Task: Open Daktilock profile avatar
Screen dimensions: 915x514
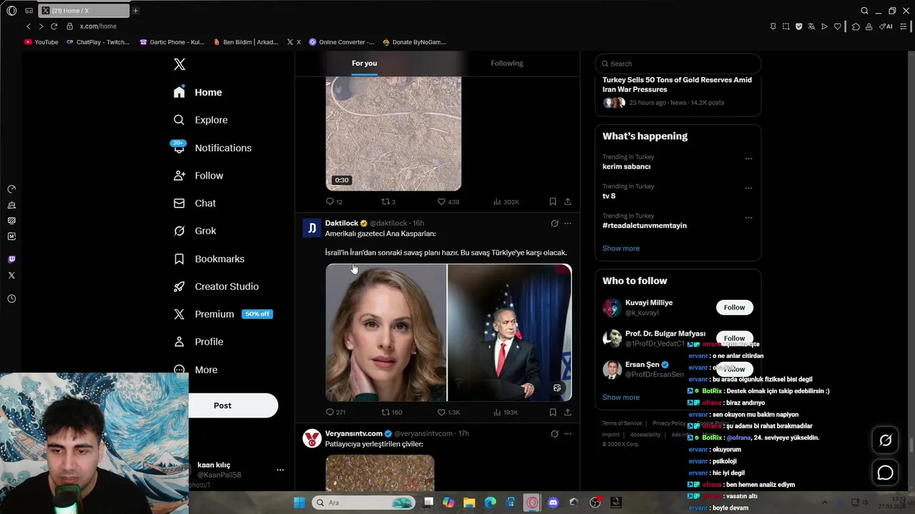Action: click(x=312, y=228)
